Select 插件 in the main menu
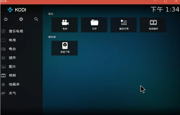 pyautogui.click(x=22, y=58)
